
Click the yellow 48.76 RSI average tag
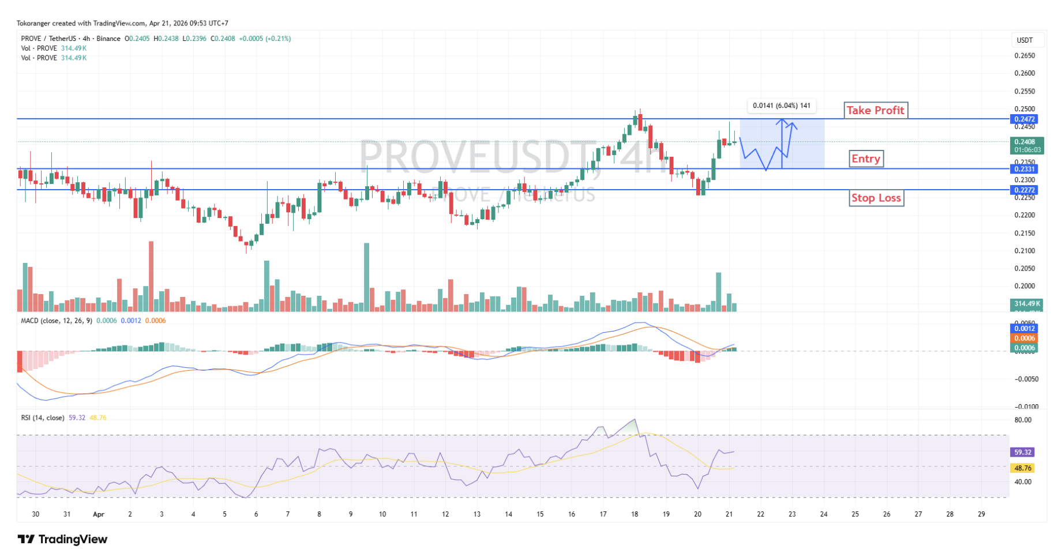pos(1023,468)
